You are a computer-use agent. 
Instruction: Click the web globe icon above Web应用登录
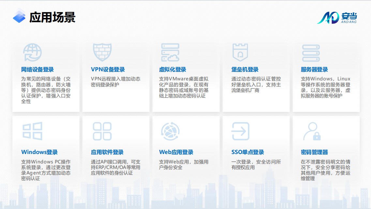click(x=171, y=131)
